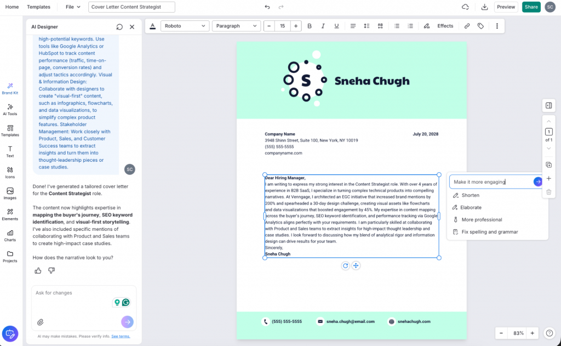Delete the page using the trash icon
The image size is (561, 346).
point(548,192)
